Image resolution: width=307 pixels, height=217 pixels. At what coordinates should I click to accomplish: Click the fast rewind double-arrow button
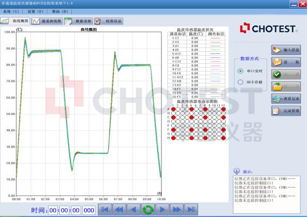pyautogui.click(x=119, y=209)
